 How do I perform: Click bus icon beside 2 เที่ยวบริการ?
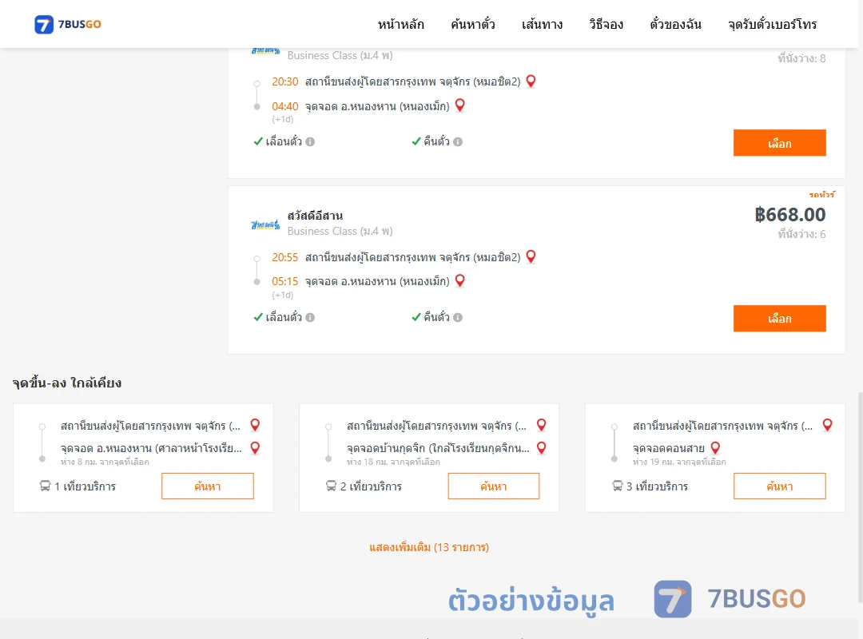(x=331, y=486)
